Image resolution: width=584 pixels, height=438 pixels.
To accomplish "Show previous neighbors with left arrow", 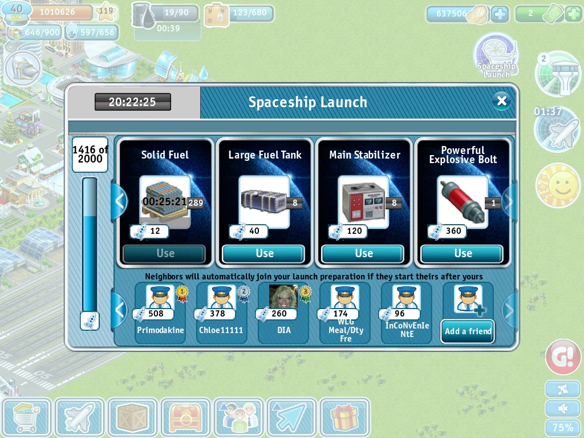I will coord(119,310).
